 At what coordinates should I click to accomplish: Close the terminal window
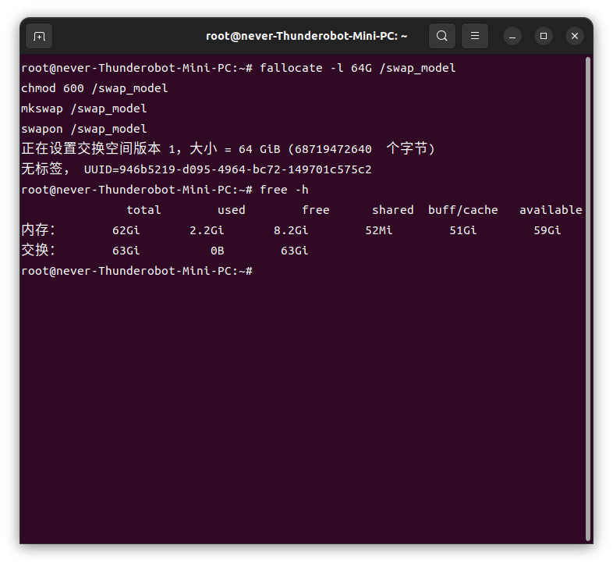click(575, 37)
